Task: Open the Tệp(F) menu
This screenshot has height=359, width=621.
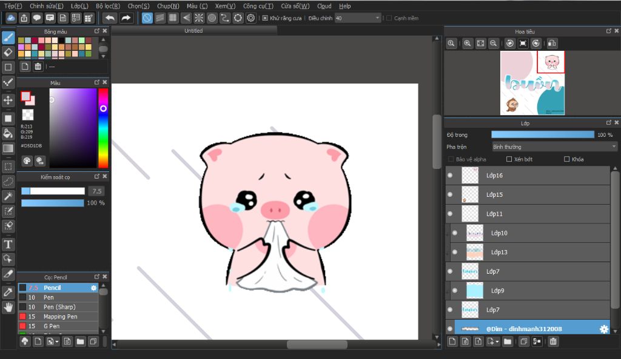Action: point(13,6)
